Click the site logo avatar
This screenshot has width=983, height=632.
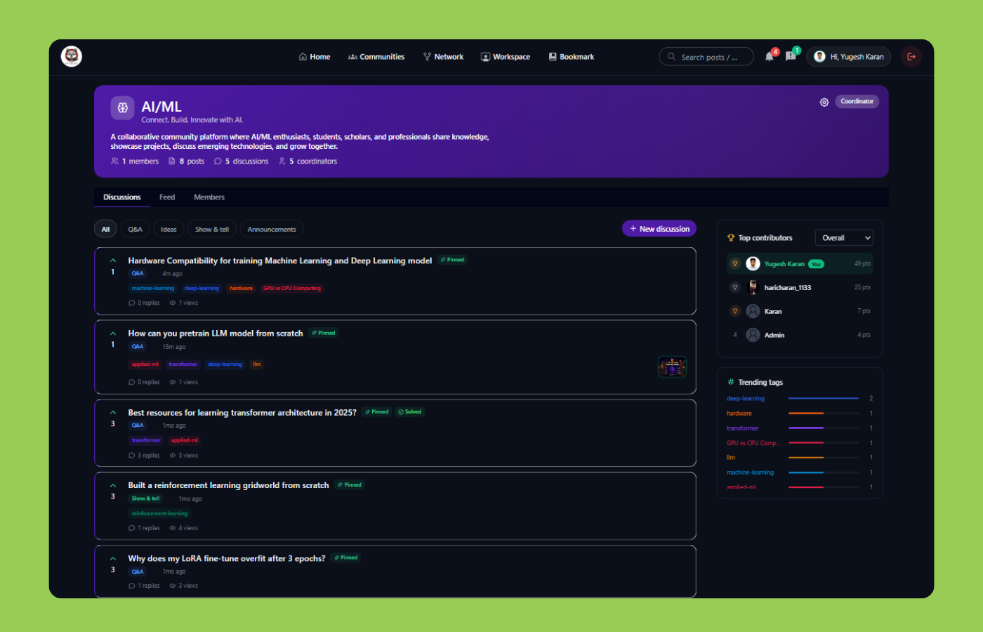click(x=72, y=56)
